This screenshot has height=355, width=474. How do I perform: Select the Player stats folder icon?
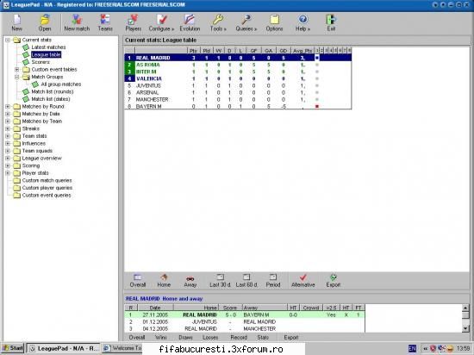(x=17, y=173)
